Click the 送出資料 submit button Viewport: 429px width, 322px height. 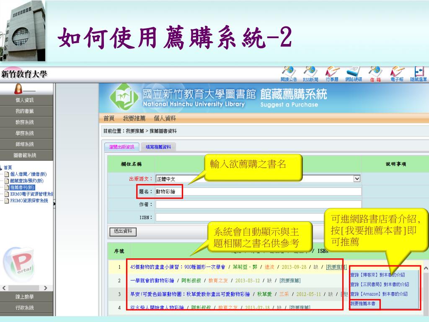pos(123,231)
